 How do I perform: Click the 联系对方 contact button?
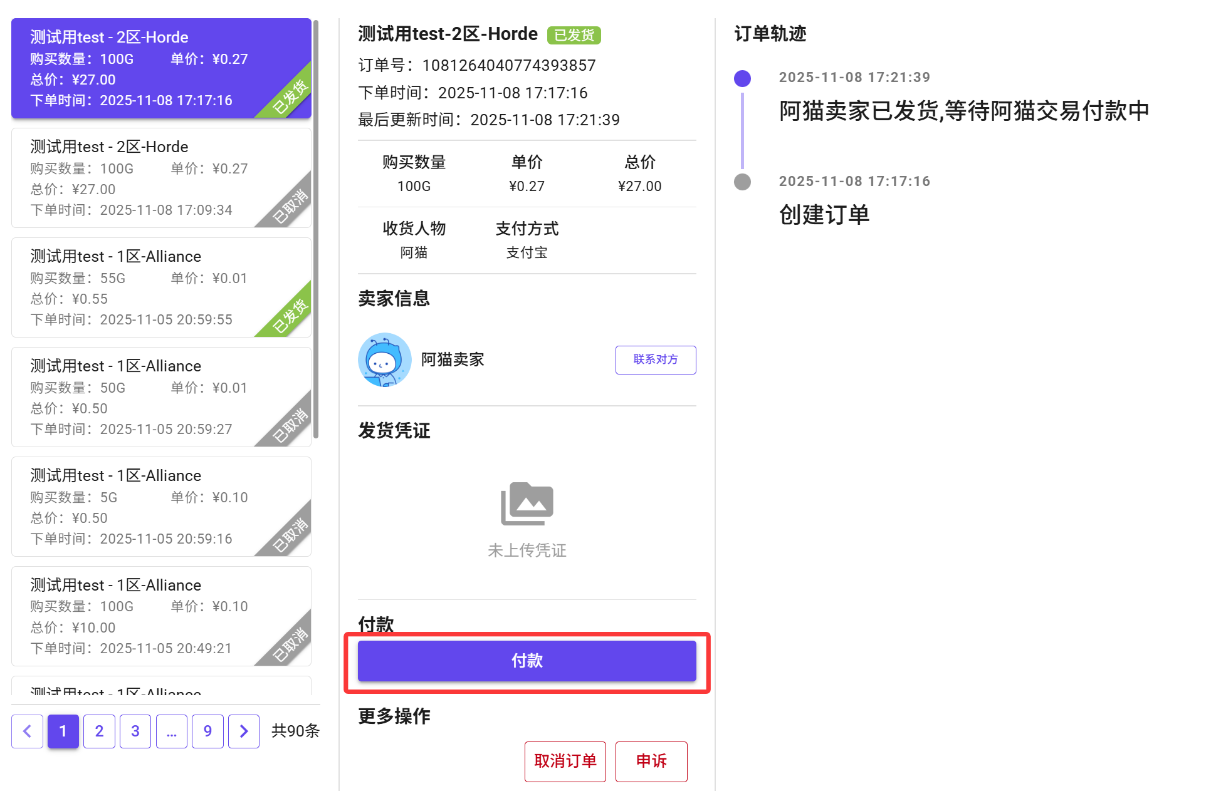tap(655, 359)
